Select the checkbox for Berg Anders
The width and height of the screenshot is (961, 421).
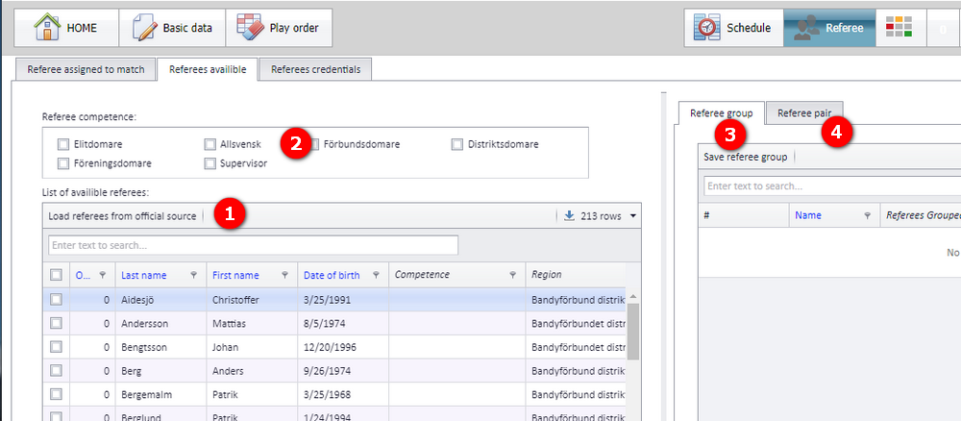click(56, 371)
